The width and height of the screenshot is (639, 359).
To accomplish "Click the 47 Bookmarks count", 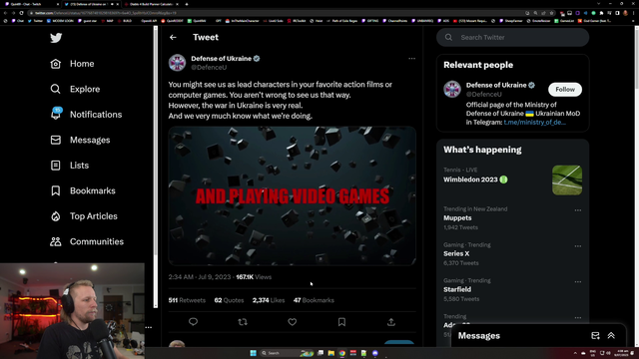I will pyautogui.click(x=314, y=300).
